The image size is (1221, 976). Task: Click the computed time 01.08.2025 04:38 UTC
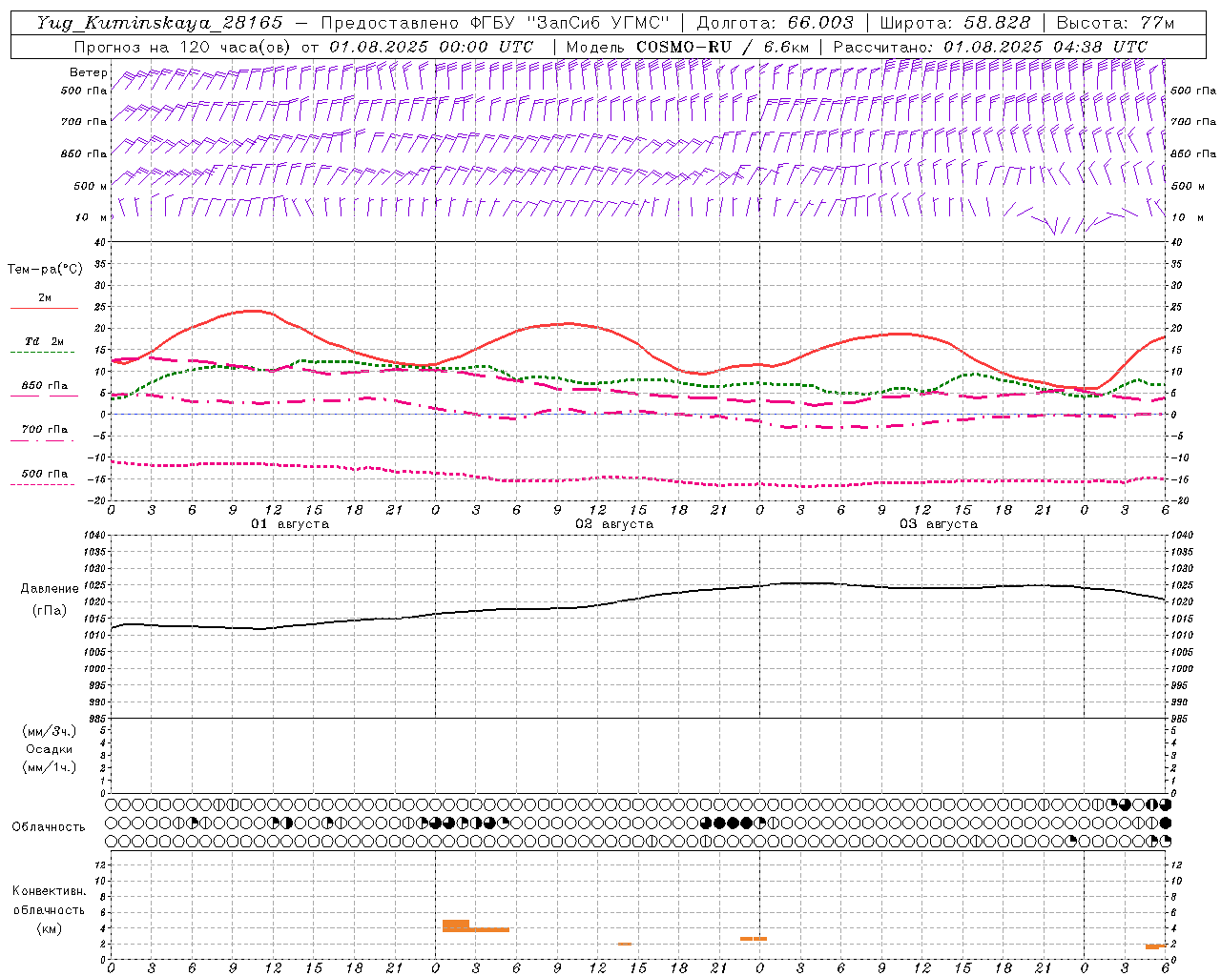(1045, 47)
